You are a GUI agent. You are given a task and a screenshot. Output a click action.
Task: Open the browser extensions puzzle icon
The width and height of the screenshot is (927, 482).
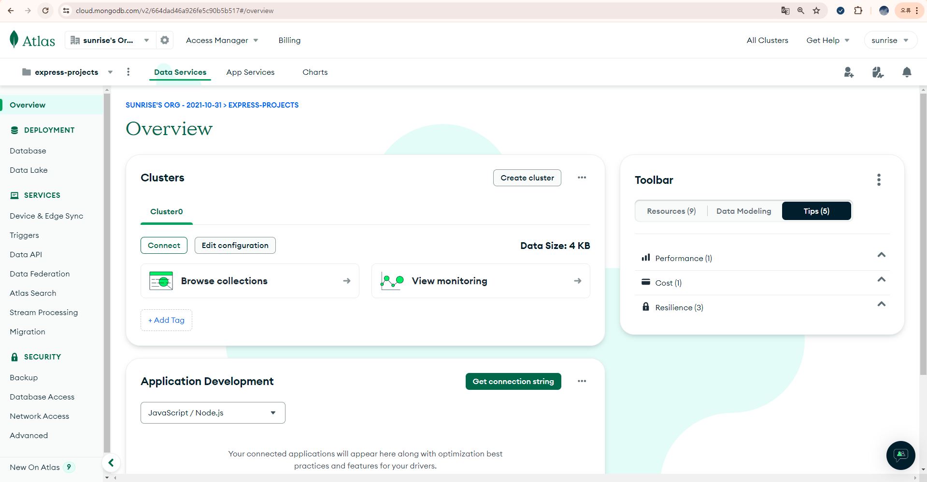[x=858, y=11]
